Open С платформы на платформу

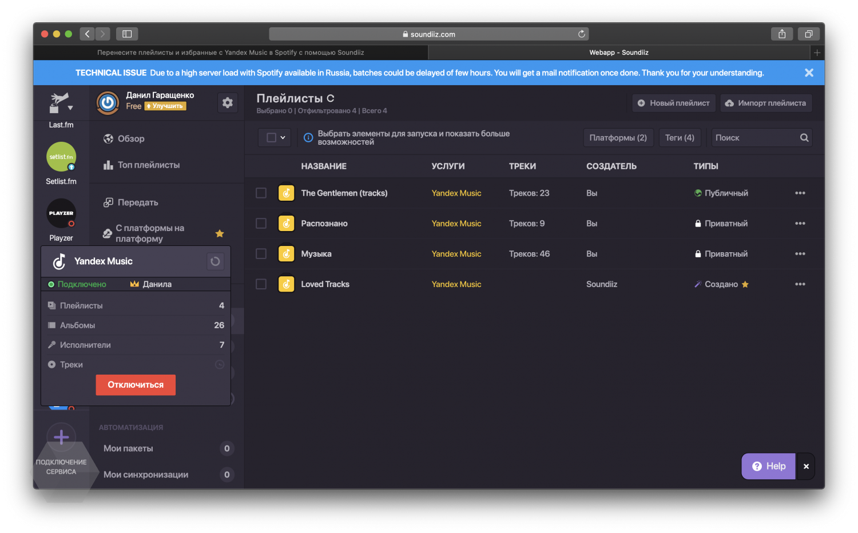point(150,233)
